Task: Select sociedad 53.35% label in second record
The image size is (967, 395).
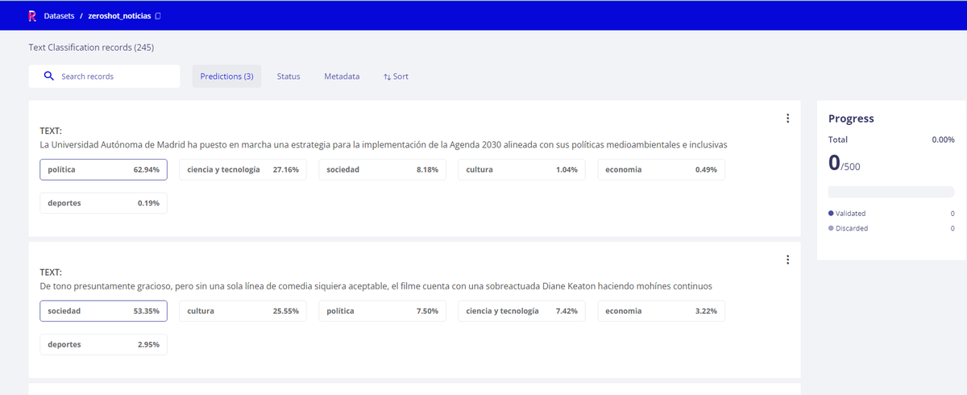Action: pyautogui.click(x=103, y=311)
